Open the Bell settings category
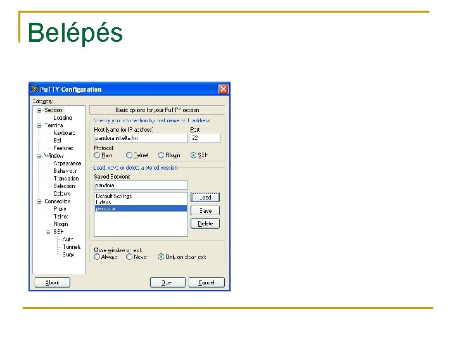Viewport: 456px width, 342px height. [x=57, y=141]
